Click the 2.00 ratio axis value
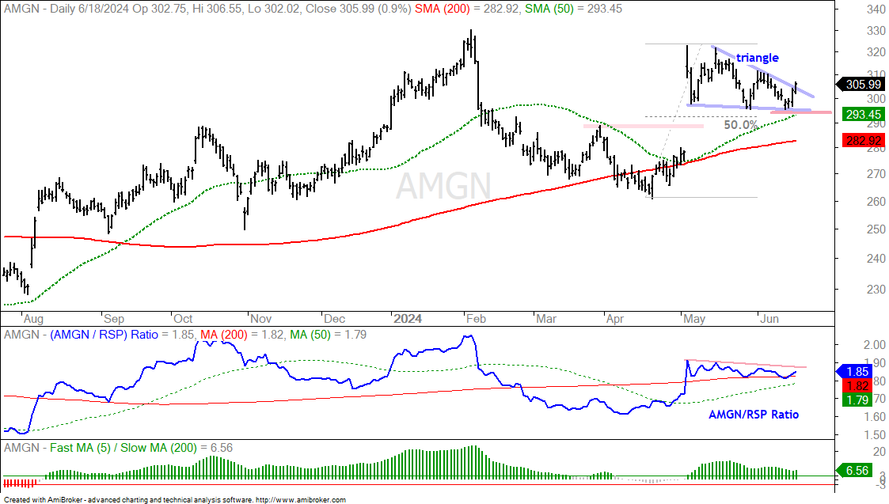The image size is (889, 504). click(x=875, y=345)
